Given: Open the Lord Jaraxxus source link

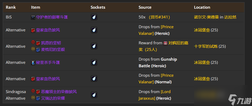Looking at the screenshot, I should (154, 95).
